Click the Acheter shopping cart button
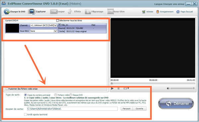 [148, 12]
